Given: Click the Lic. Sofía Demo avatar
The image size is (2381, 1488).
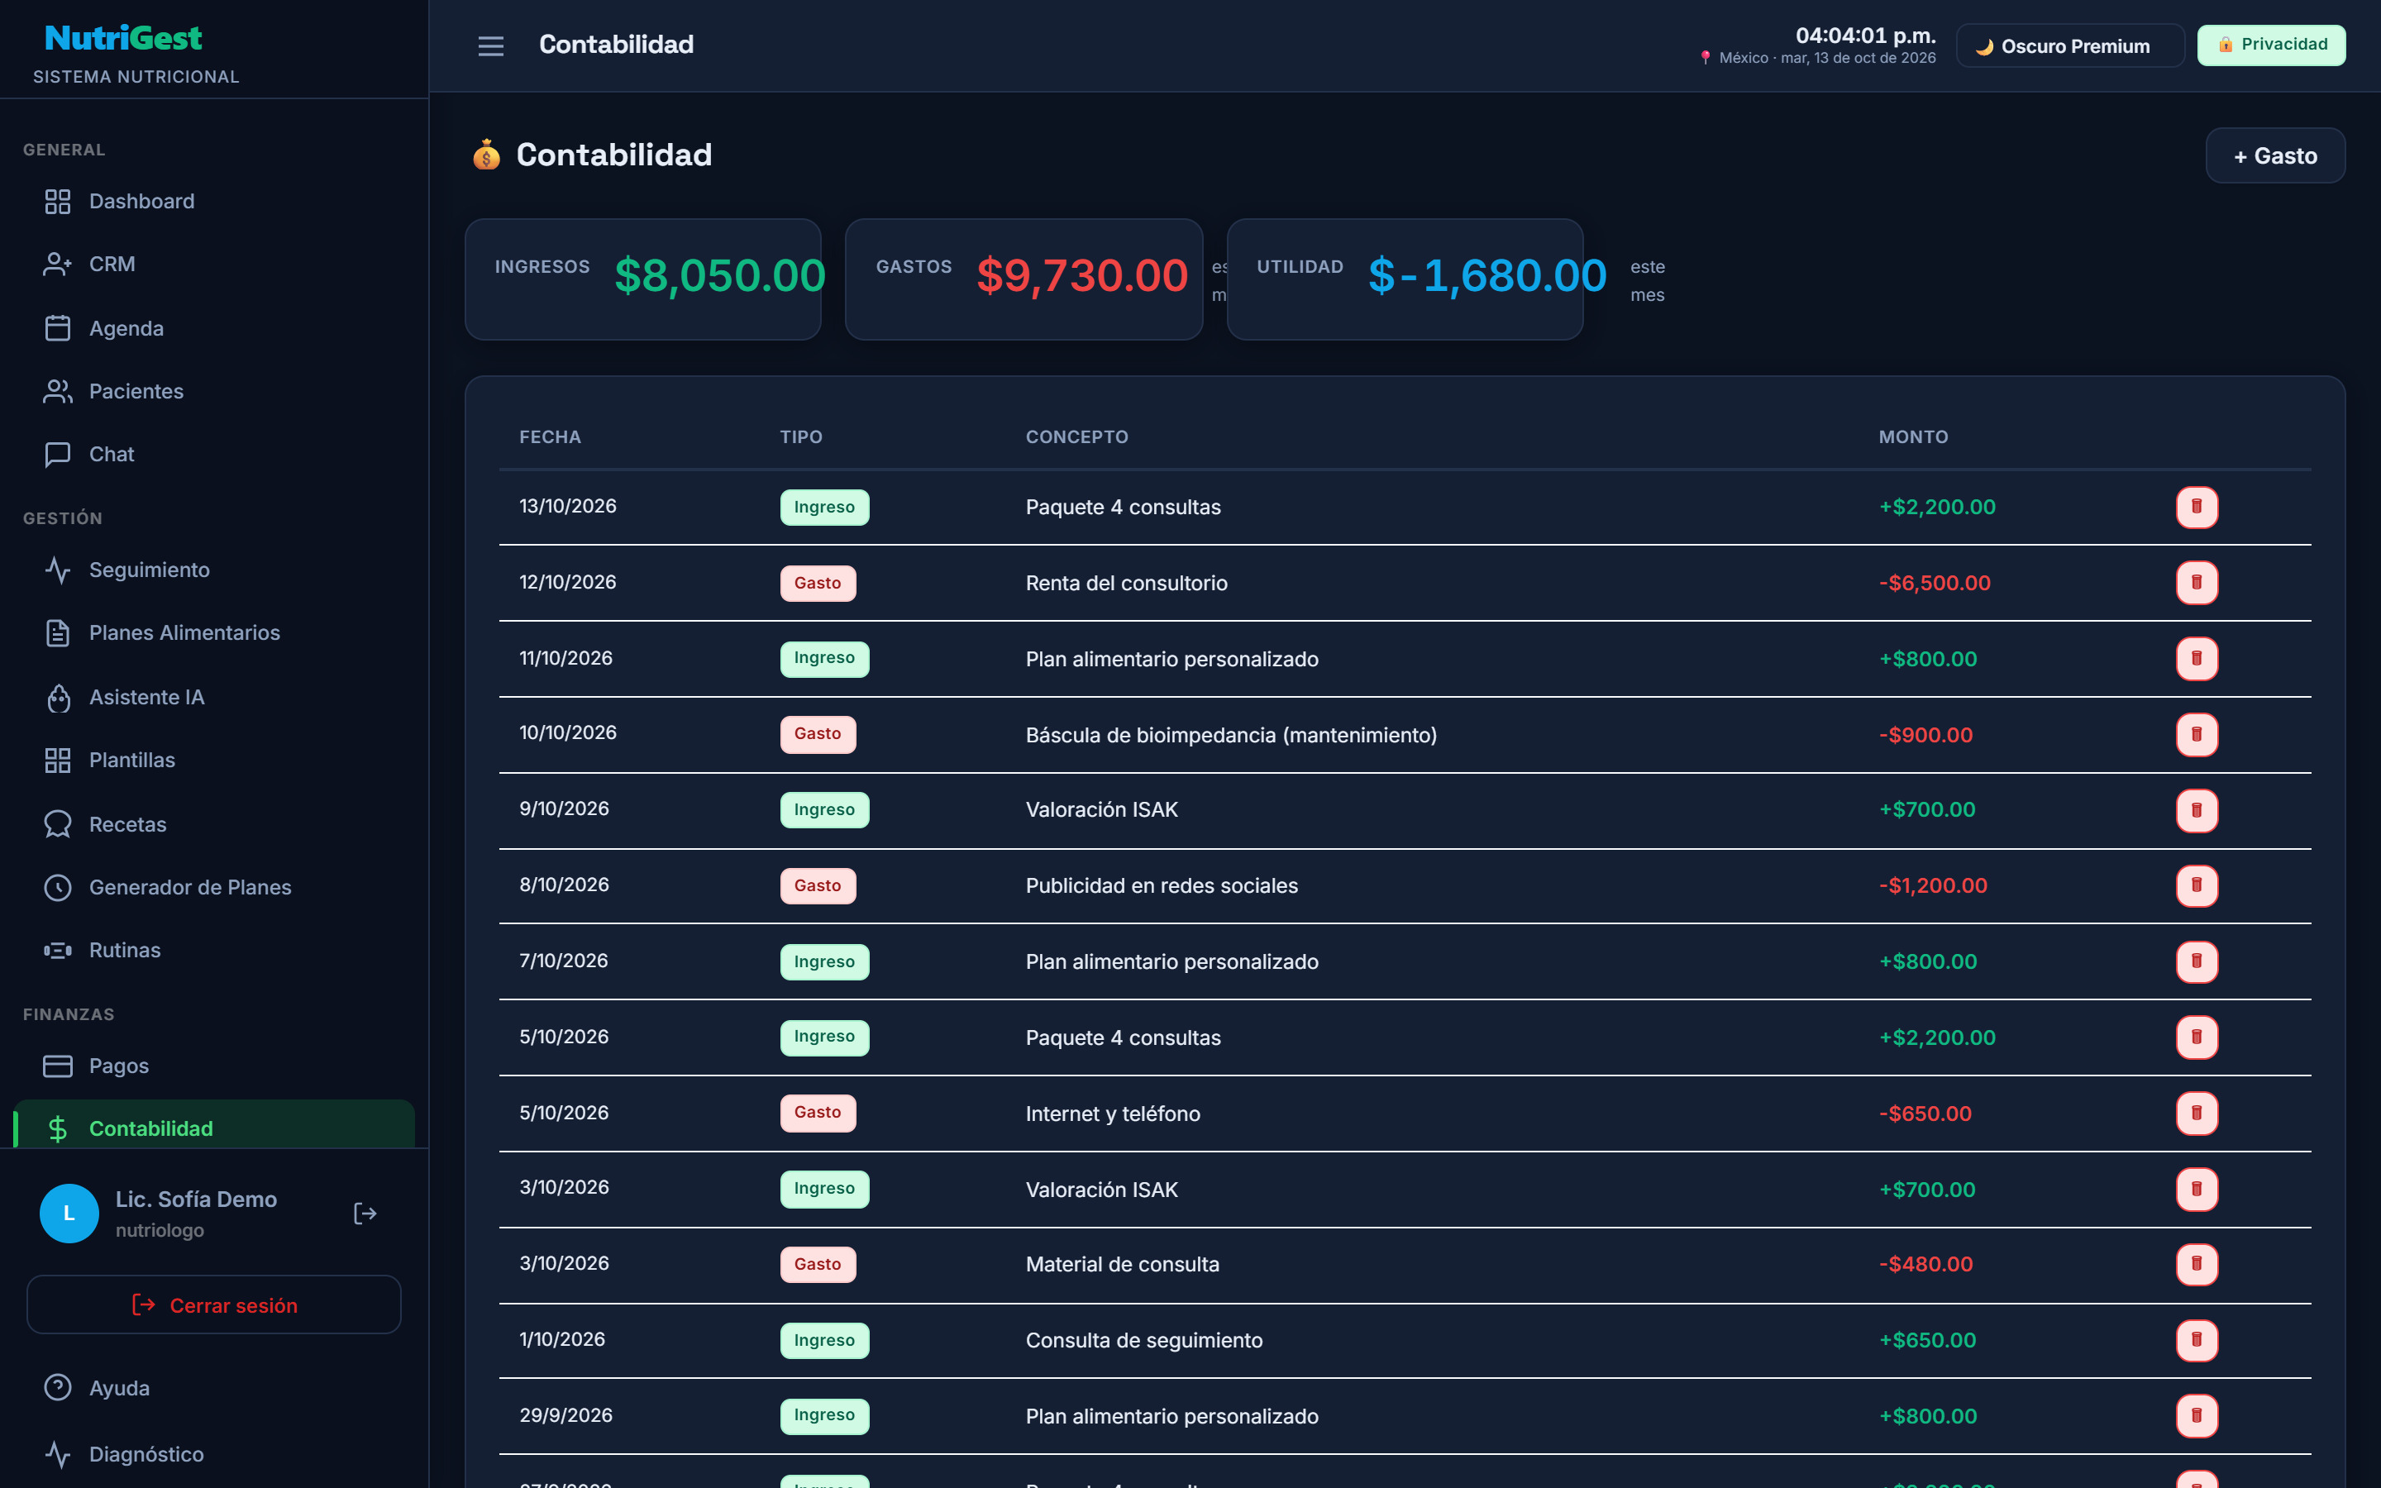Looking at the screenshot, I should pyautogui.click(x=69, y=1214).
